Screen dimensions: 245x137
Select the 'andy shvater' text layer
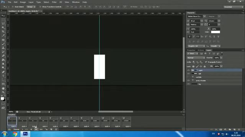[x=214, y=80]
